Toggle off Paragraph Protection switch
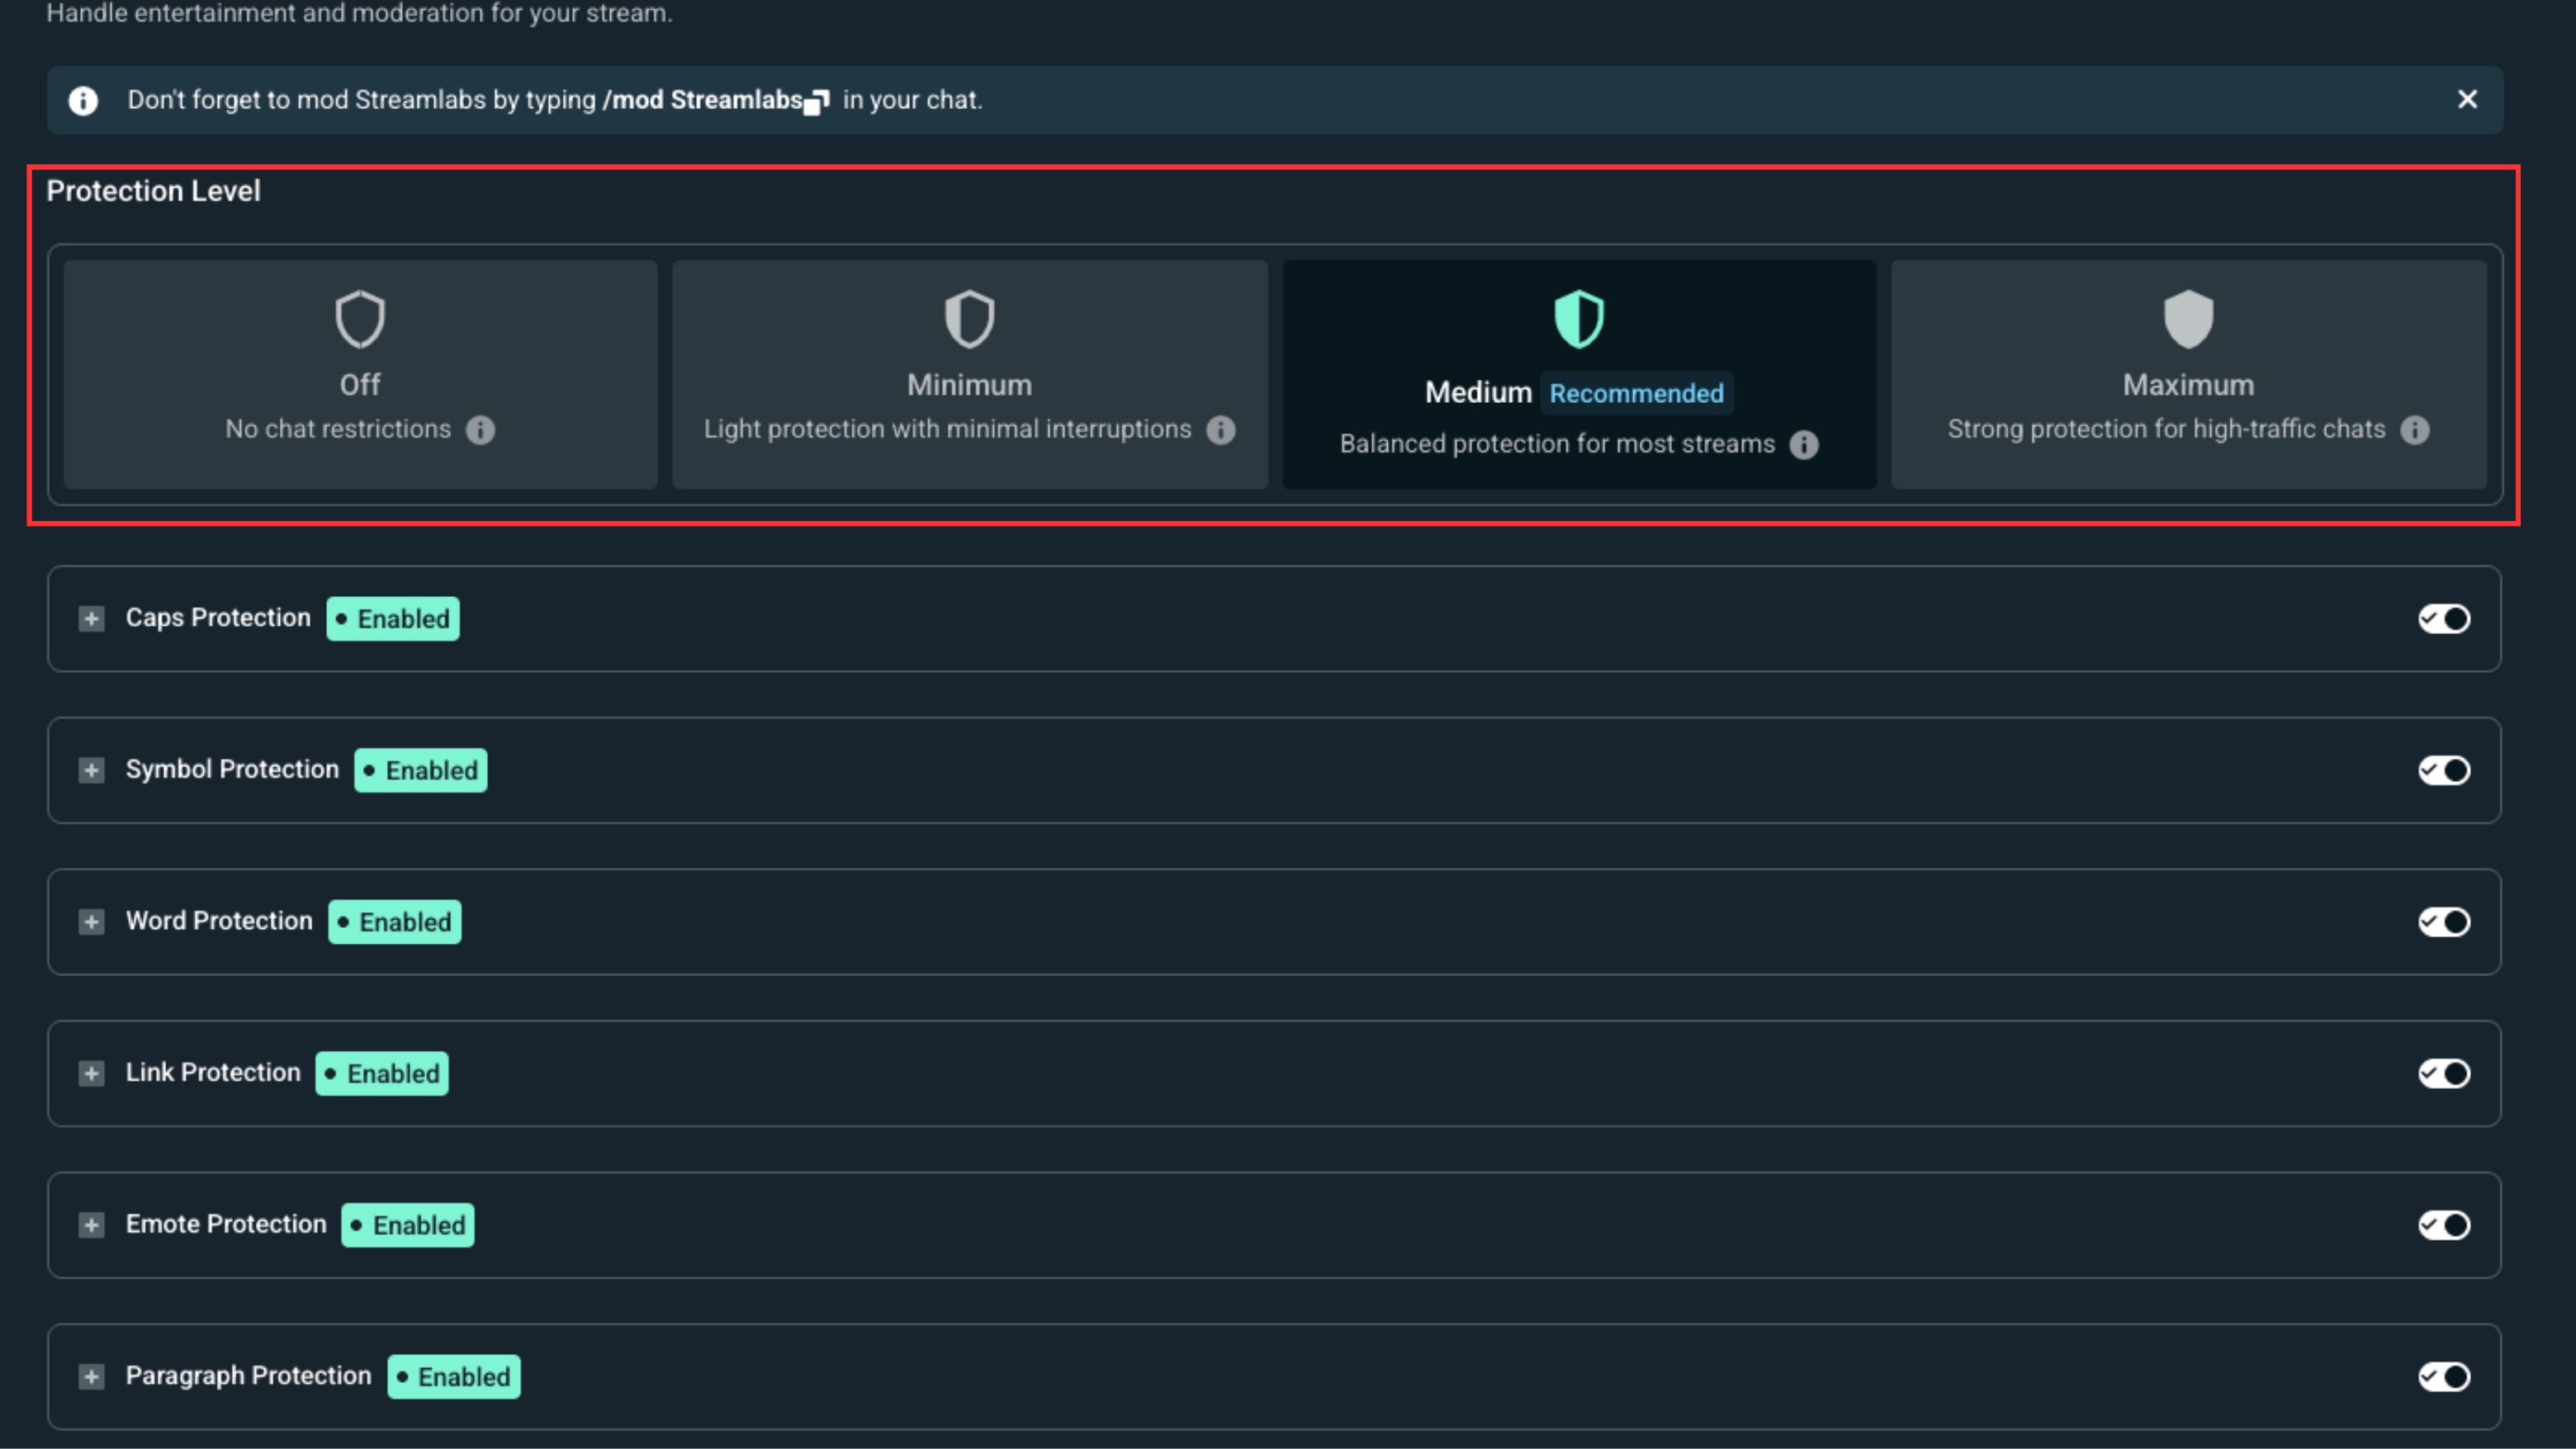The image size is (2576, 1449). (x=2444, y=1377)
